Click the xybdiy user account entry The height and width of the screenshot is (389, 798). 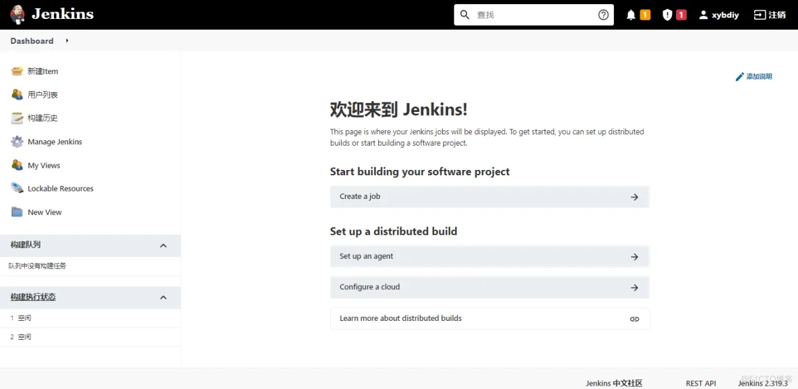(718, 14)
